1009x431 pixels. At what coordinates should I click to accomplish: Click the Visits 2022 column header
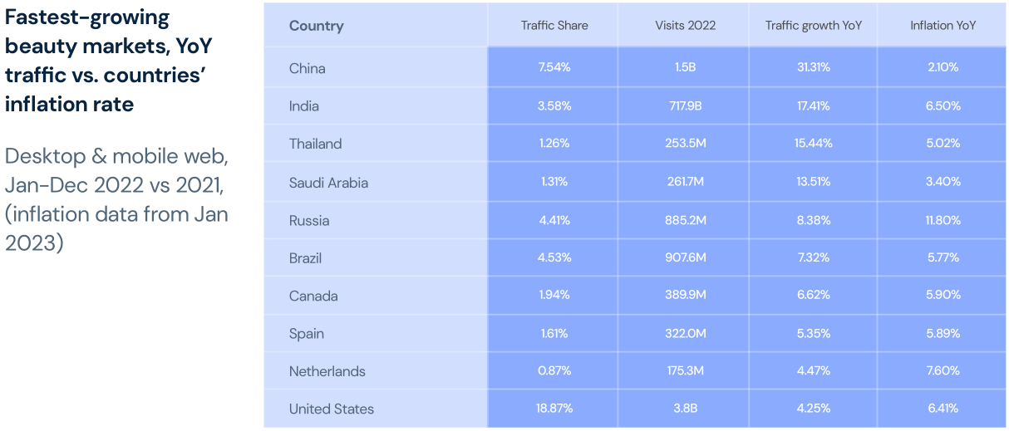pos(683,26)
